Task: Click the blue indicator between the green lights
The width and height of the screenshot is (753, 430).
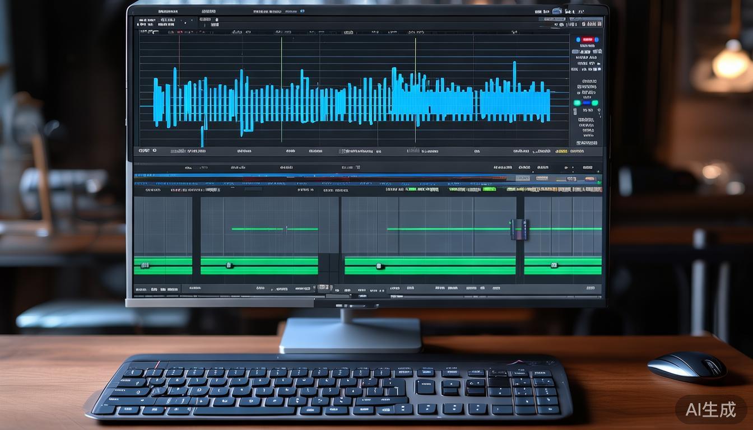Action: pyautogui.click(x=586, y=103)
